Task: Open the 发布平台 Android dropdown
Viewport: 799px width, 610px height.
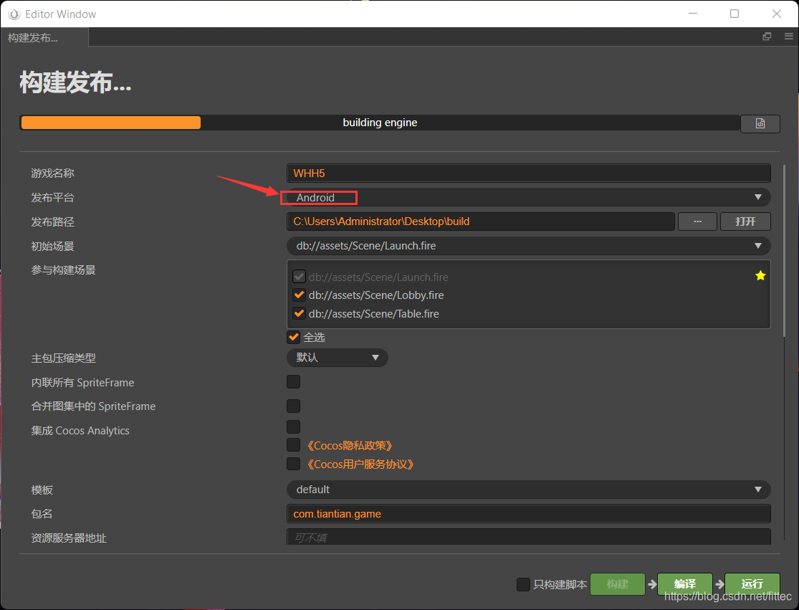Action: tap(528, 197)
